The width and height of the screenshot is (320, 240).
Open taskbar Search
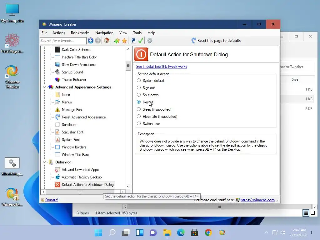tap(112, 232)
